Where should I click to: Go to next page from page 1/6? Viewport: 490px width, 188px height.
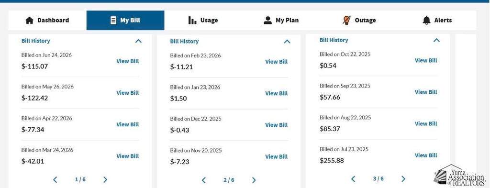pos(105,179)
